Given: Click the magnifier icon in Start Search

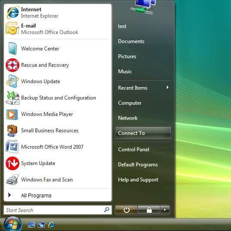Looking at the screenshot, I should [x=106, y=209].
